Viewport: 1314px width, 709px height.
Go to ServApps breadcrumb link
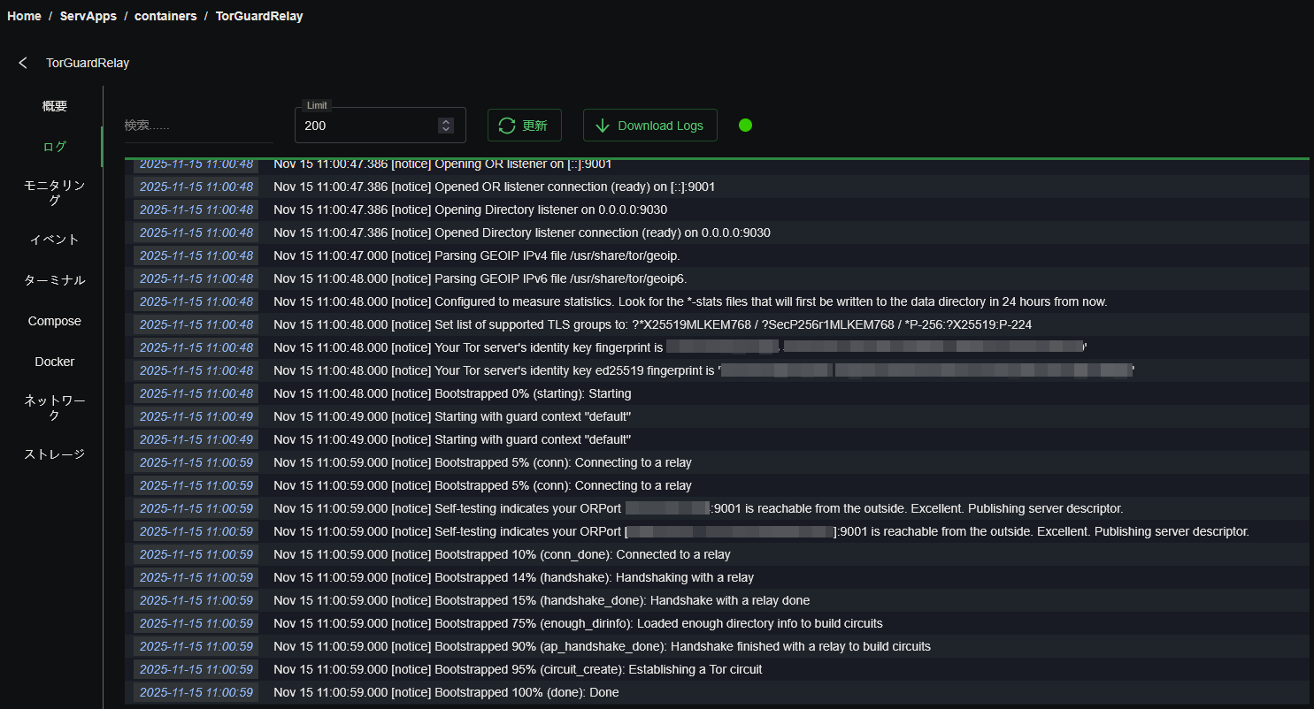[88, 16]
